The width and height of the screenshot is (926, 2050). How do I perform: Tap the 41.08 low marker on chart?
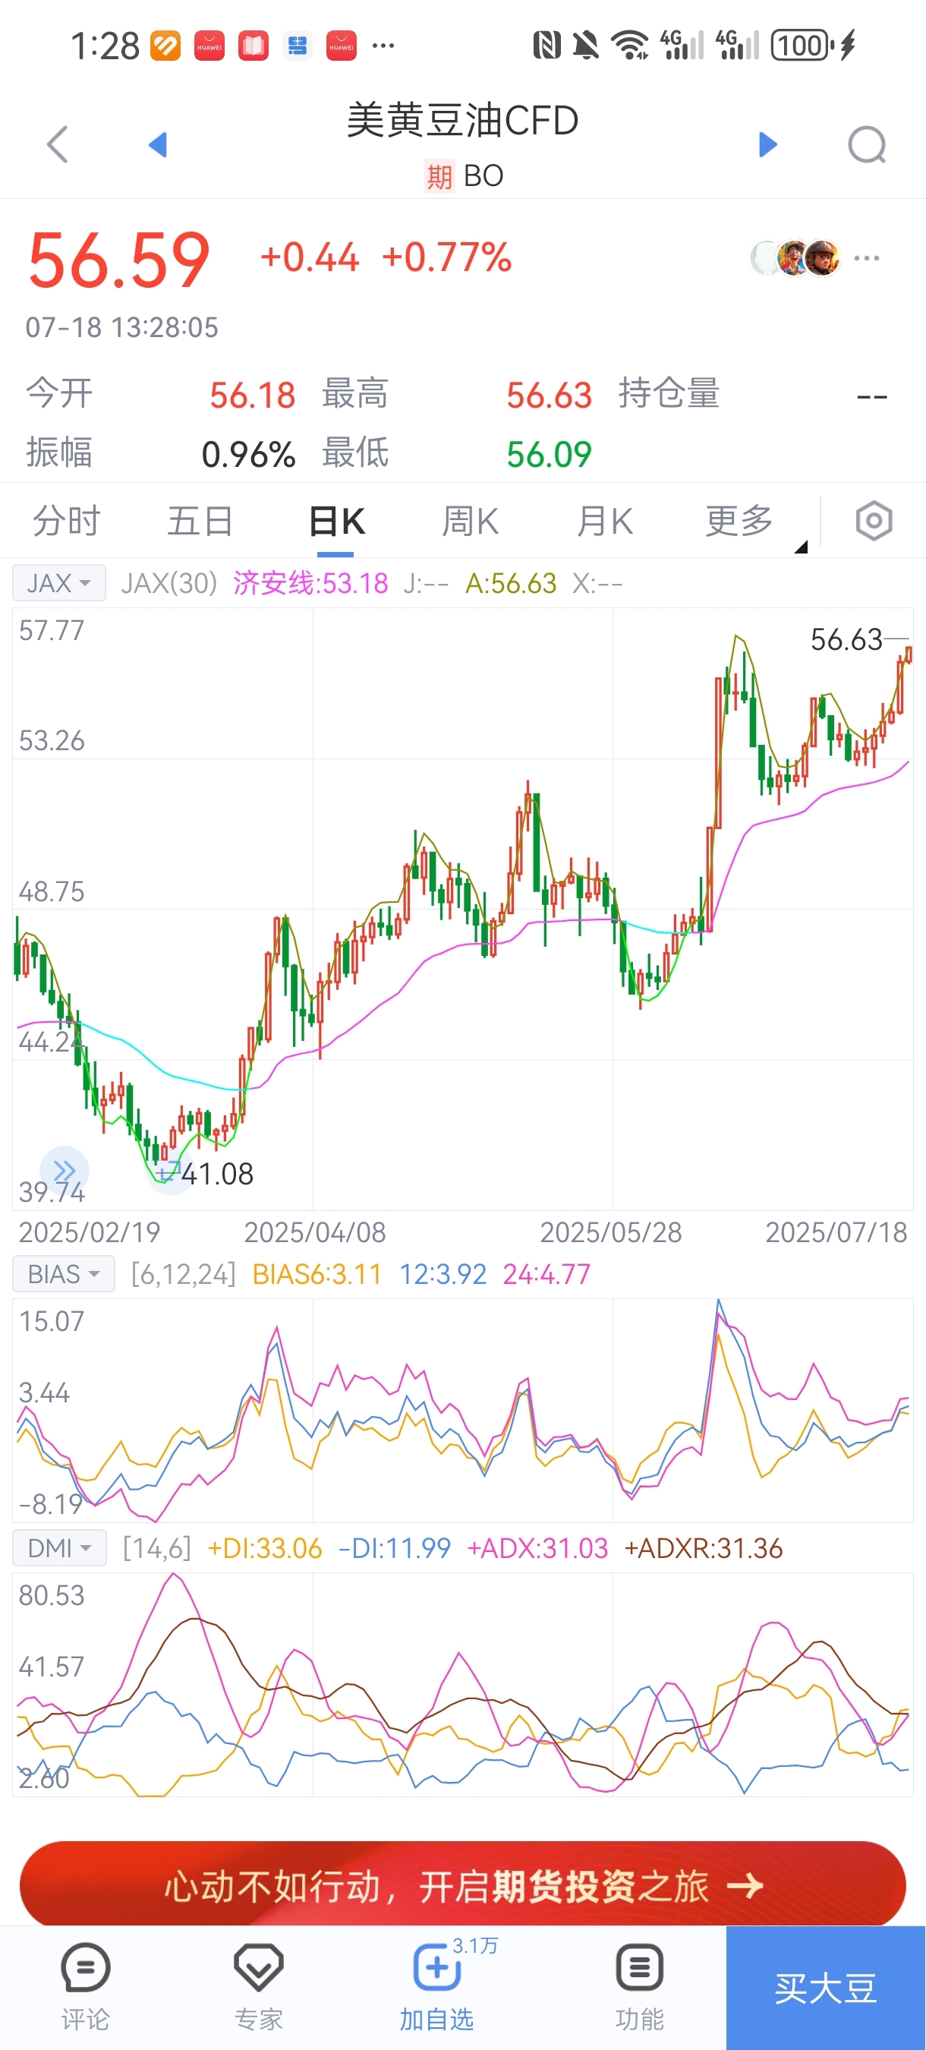pyautogui.click(x=216, y=1174)
